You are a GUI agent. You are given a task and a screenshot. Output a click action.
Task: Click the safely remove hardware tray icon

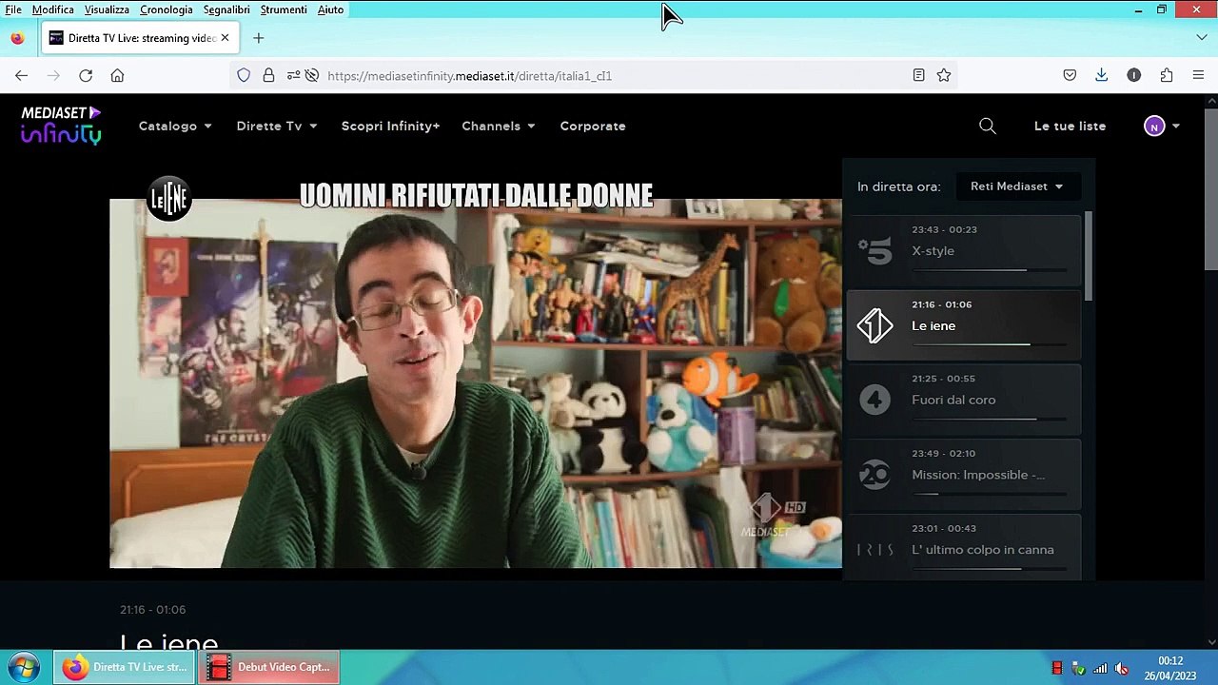click(1078, 668)
